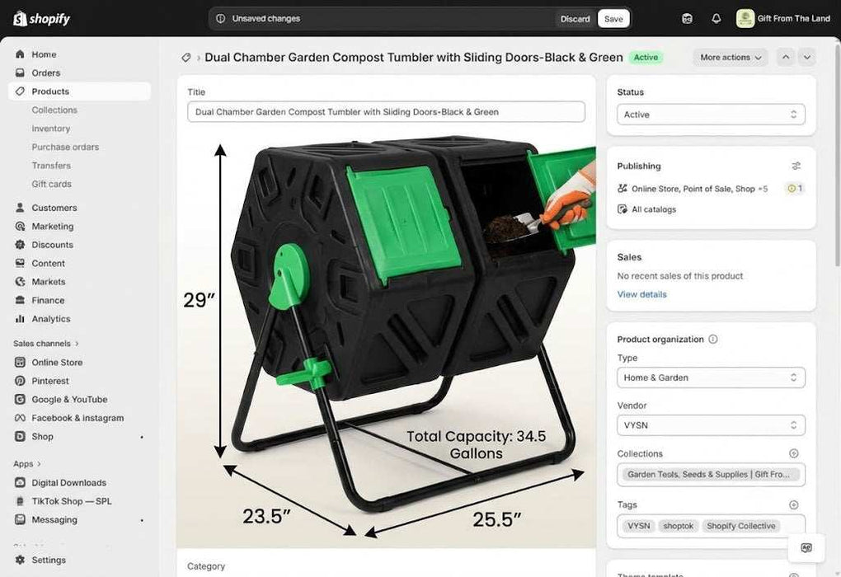
Task: Click the Settings gear icon
Action: pos(20,560)
